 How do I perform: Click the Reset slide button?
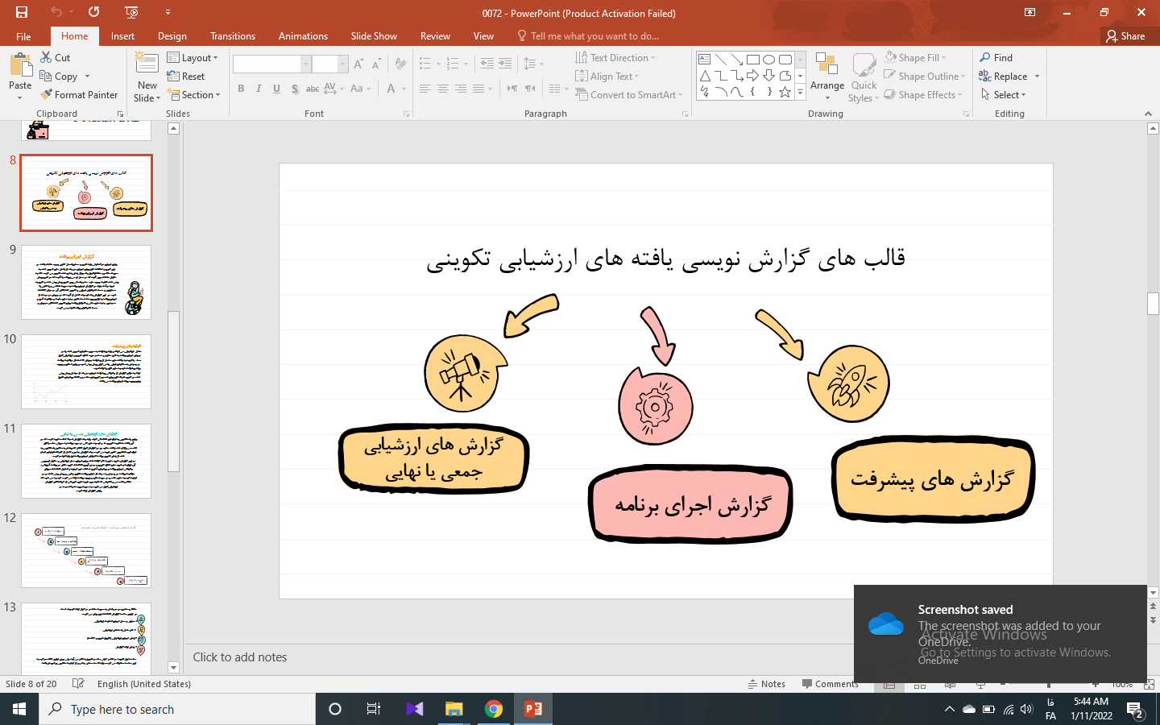click(x=187, y=77)
